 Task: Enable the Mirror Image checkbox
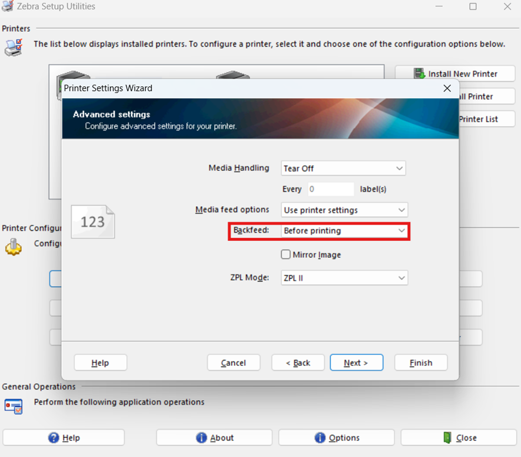286,254
